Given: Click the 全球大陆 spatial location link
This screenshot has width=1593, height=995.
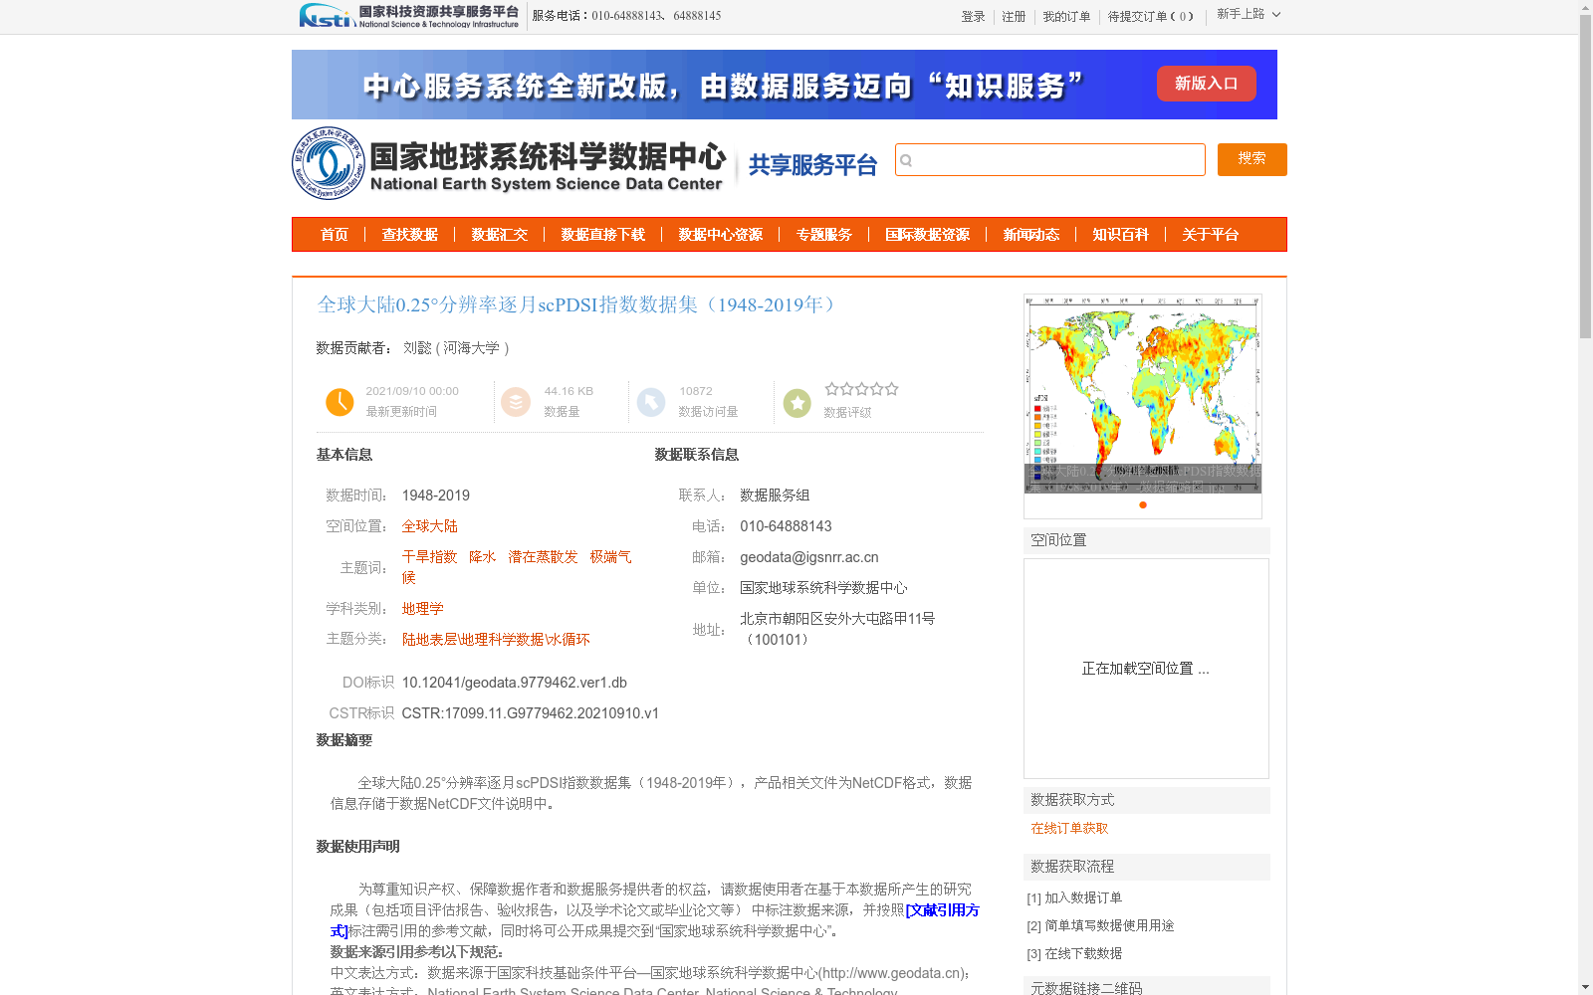Looking at the screenshot, I should [x=430, y=526].
